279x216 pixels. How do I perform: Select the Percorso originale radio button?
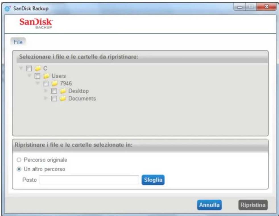tap(19, 160)
